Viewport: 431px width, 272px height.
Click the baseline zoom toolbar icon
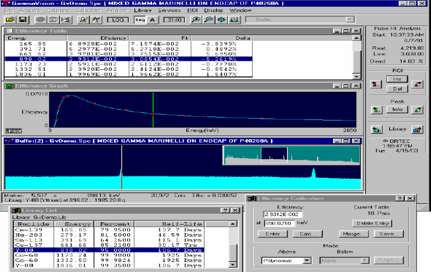coord(234,19)
